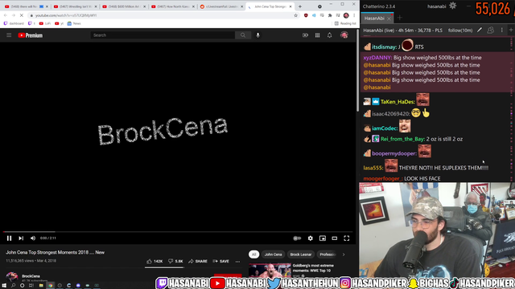This screenshot has height=289, width=515.
Task: Open Chatterino settings gear
Action: [452, 6]
